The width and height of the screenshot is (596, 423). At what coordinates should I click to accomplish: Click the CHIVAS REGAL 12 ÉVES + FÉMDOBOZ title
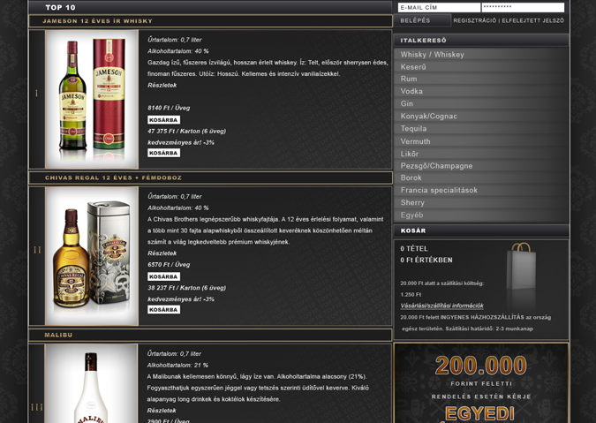(113, 178)
